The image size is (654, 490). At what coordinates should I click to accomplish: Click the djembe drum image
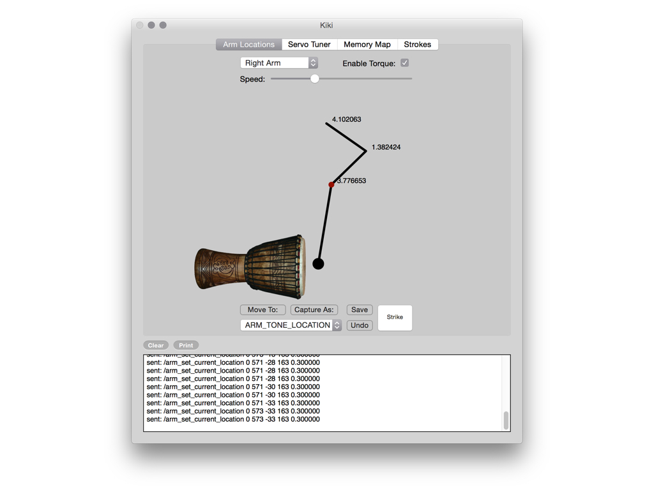(x=250, y=267)
